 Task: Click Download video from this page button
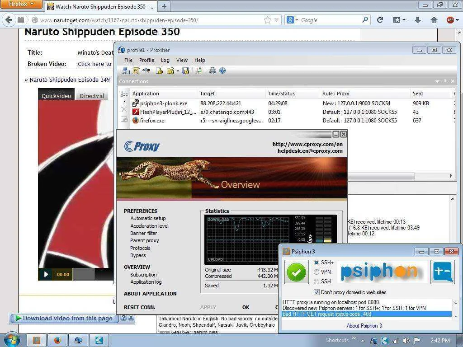coord(64,319)
